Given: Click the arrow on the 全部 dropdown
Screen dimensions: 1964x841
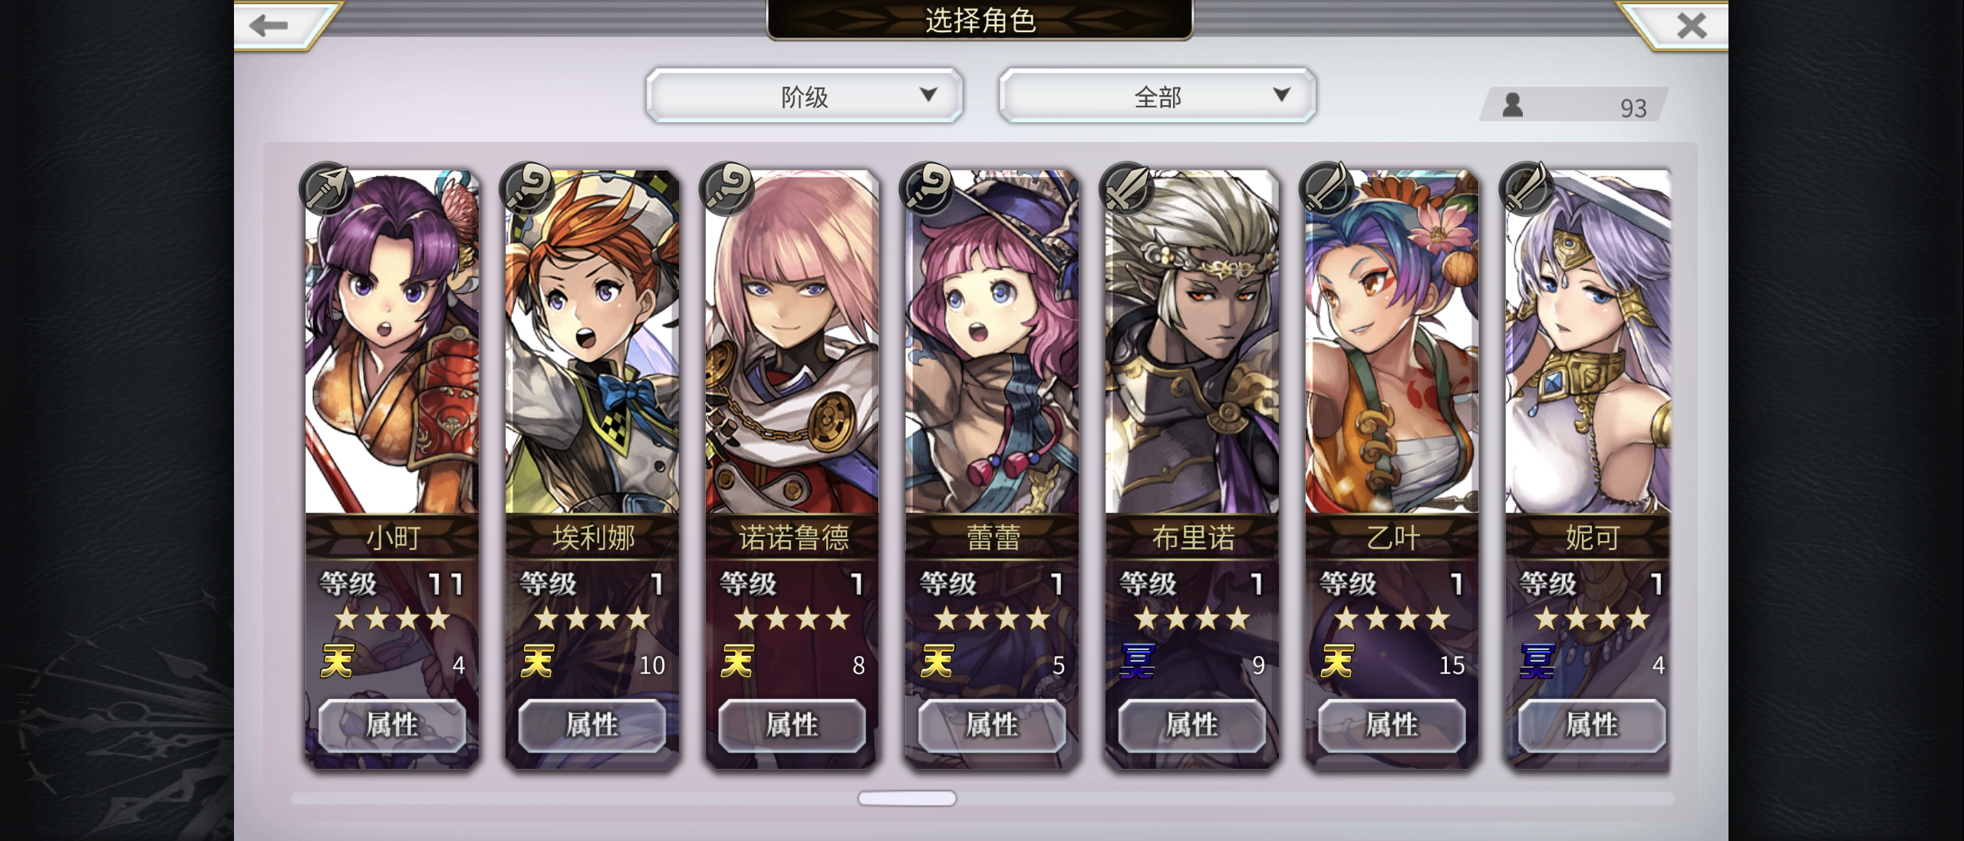Looking at the screenshot, I should (1281, 94).
